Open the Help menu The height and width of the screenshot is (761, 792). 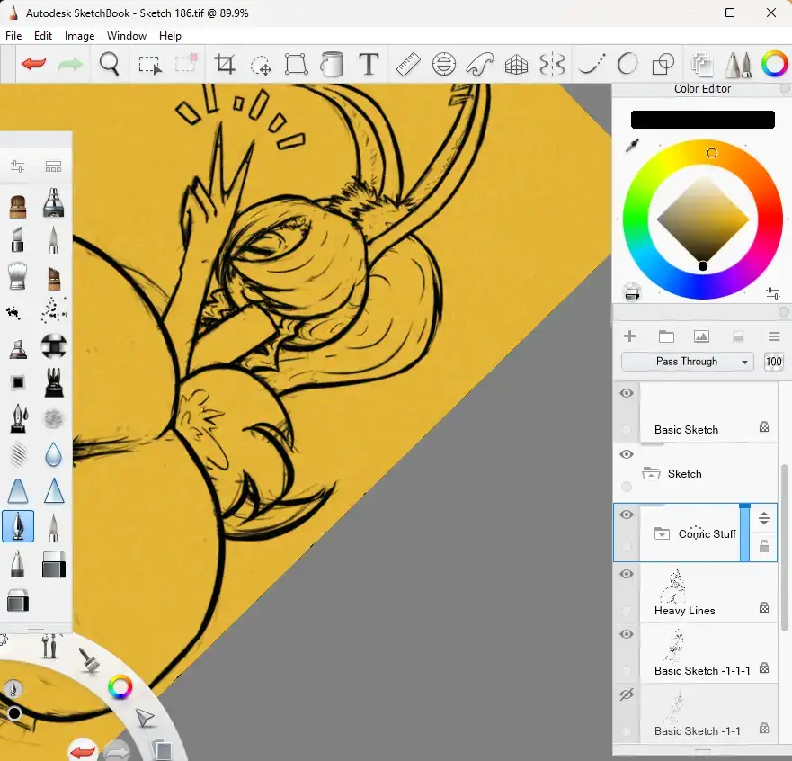(x=170, y=36)
